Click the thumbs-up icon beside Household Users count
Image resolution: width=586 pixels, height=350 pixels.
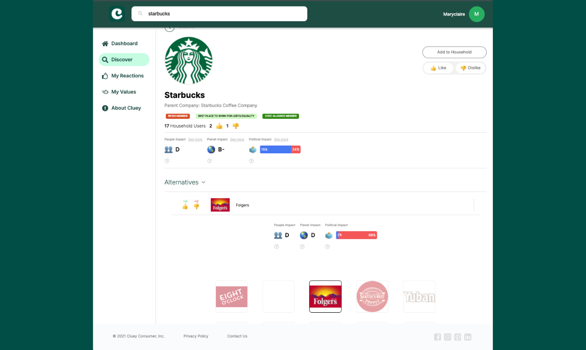(219, 126)
